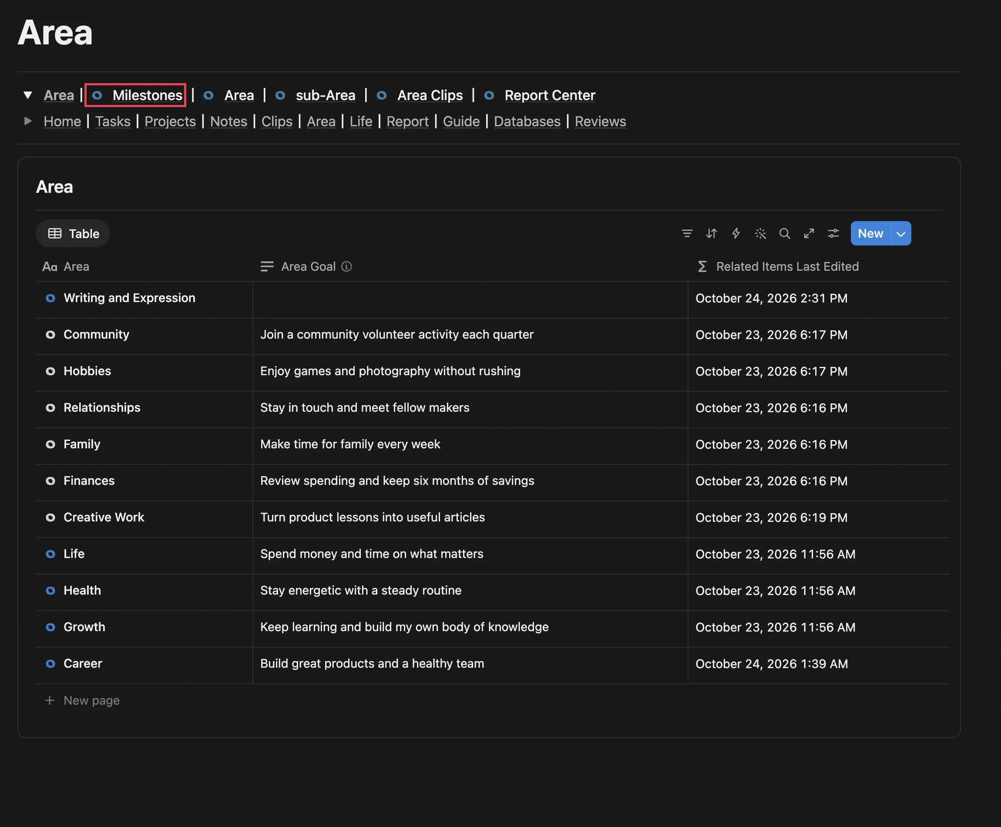
Task: Click info icon beside Area Goal
Action: [x=347, y=266]
